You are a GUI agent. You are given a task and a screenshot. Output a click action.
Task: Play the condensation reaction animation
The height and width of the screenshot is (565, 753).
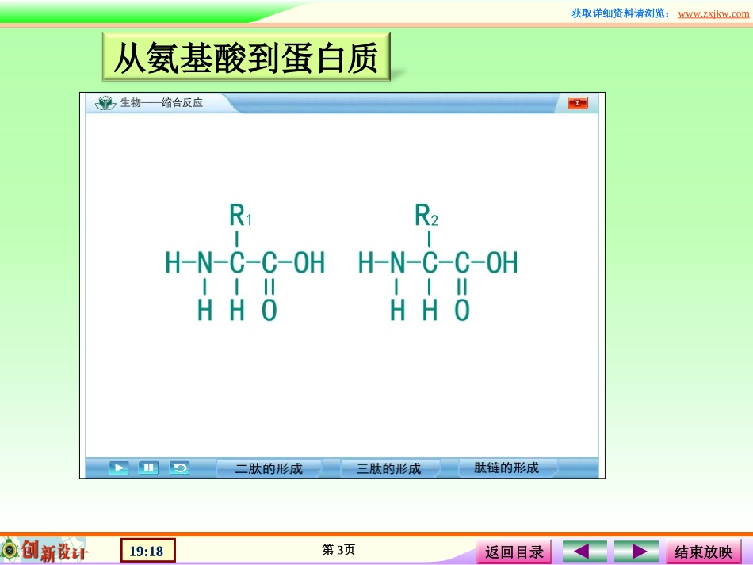click(x=119, y=468)
